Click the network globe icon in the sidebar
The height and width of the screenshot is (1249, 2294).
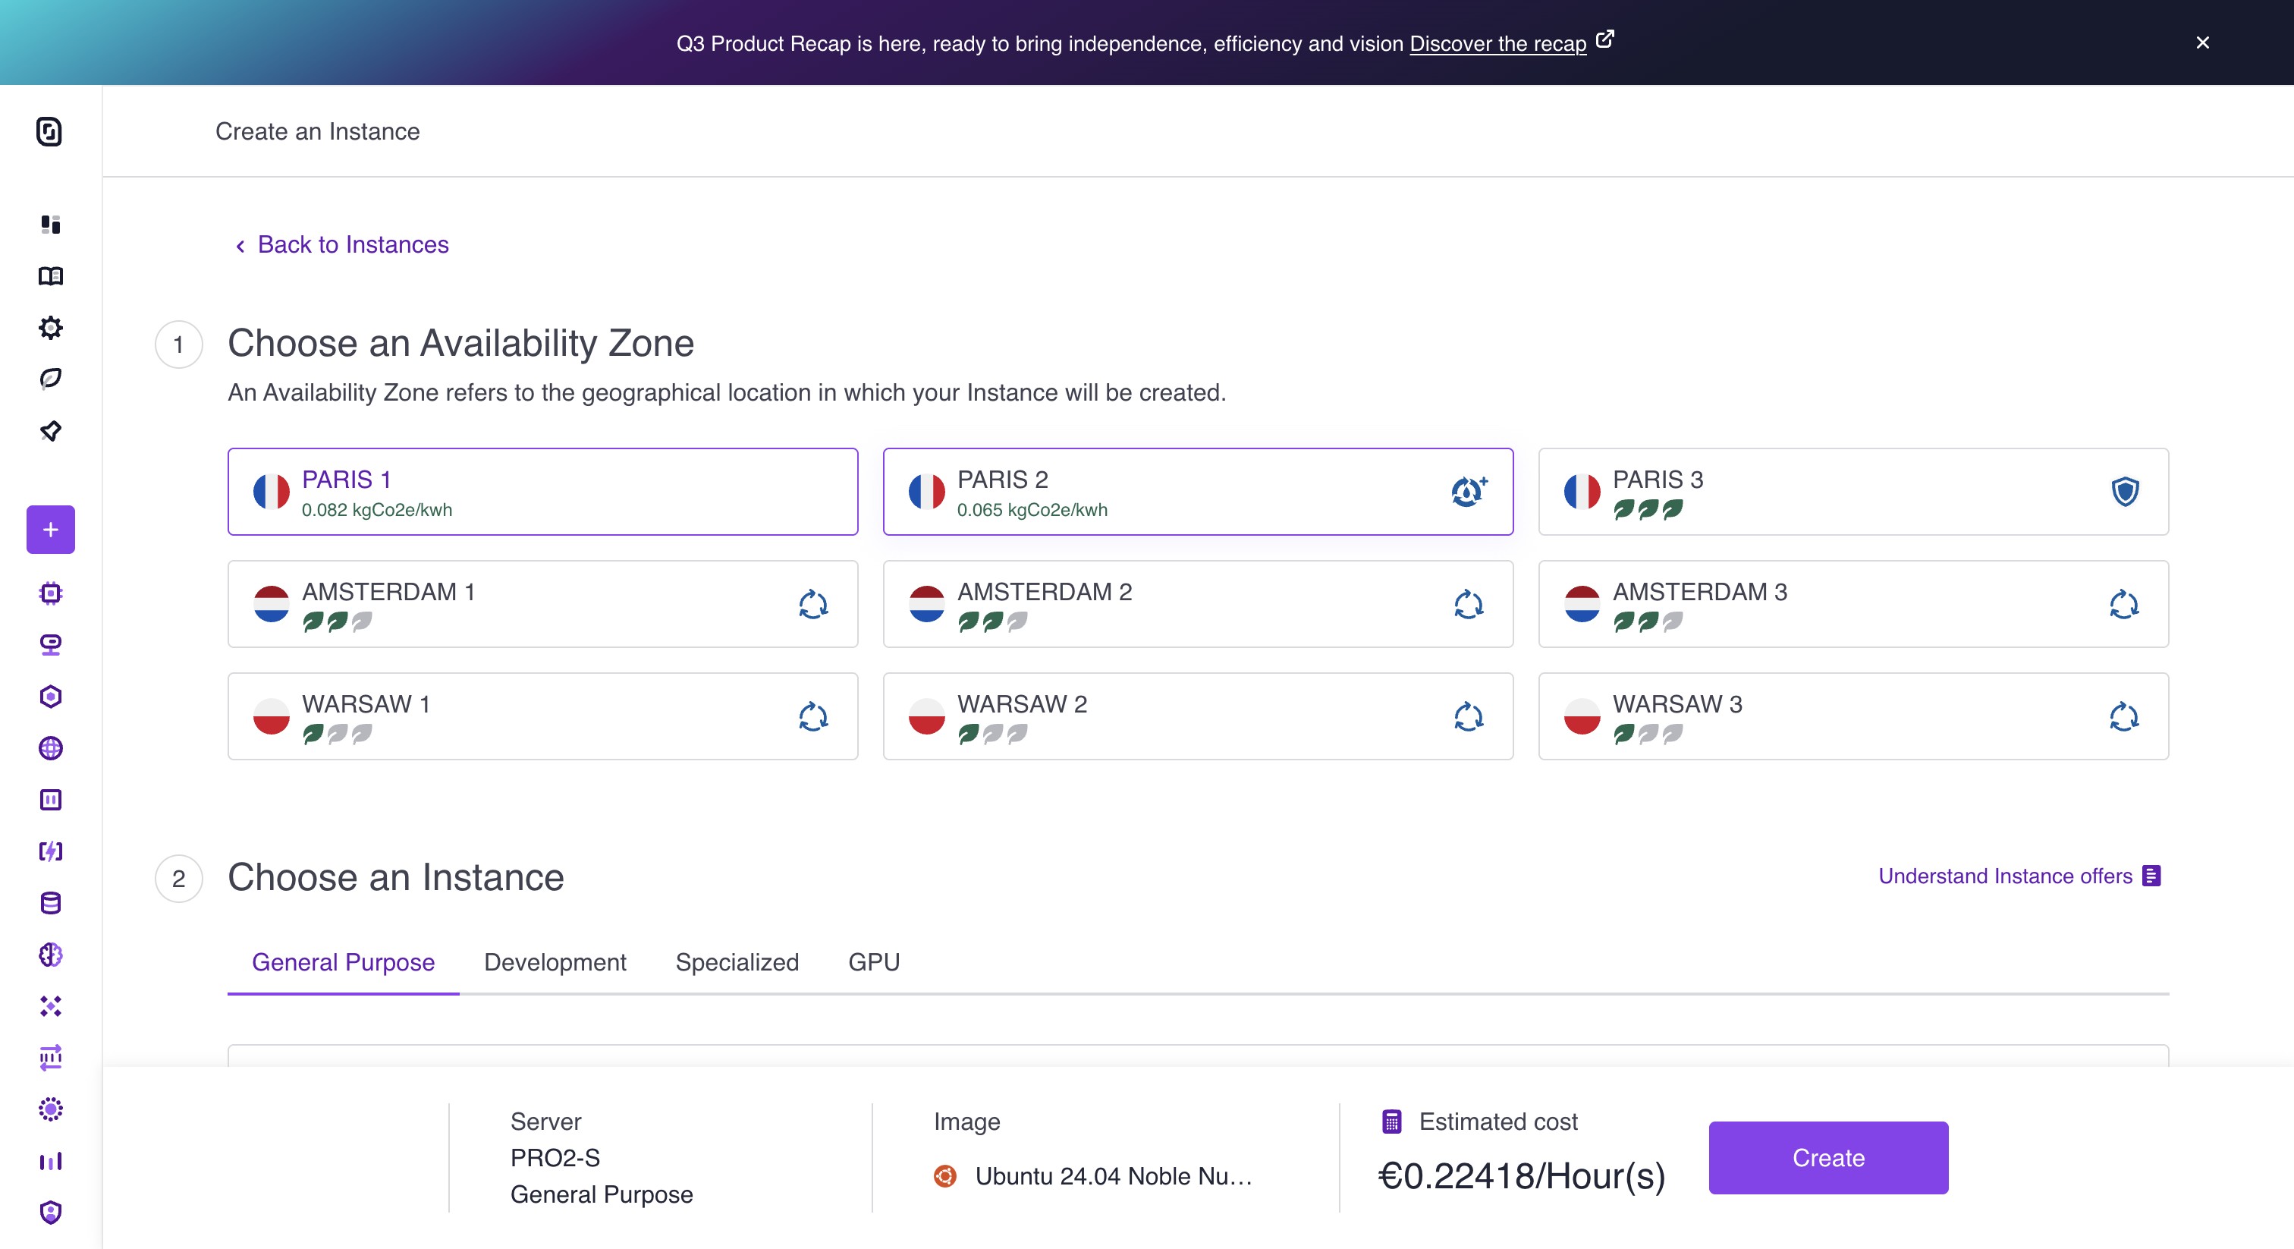[x=51, y=748]
